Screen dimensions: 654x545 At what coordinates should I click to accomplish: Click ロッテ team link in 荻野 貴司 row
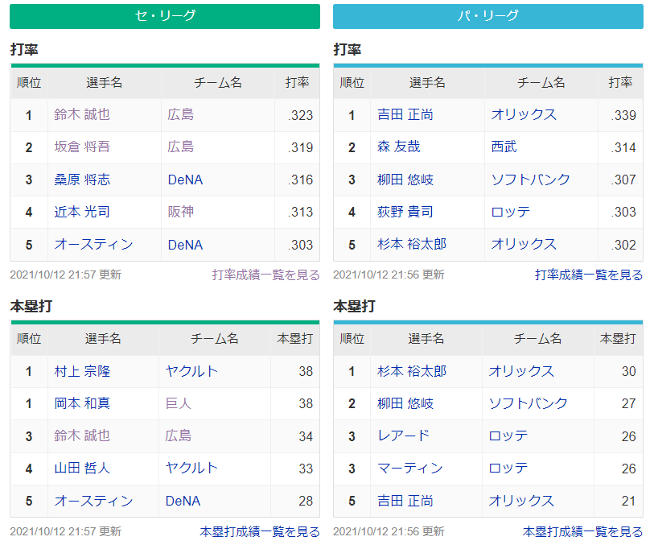(x=511, y=212)
